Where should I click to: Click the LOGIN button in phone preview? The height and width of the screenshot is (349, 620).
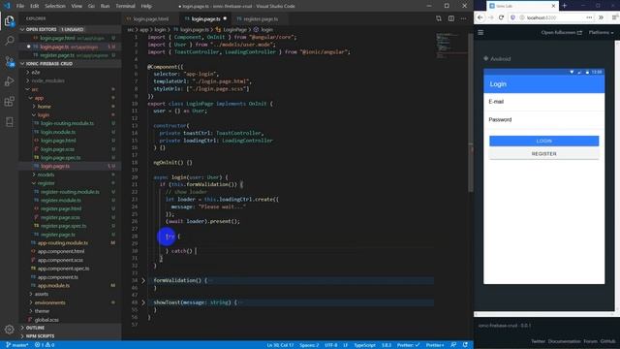coord(543,141)
